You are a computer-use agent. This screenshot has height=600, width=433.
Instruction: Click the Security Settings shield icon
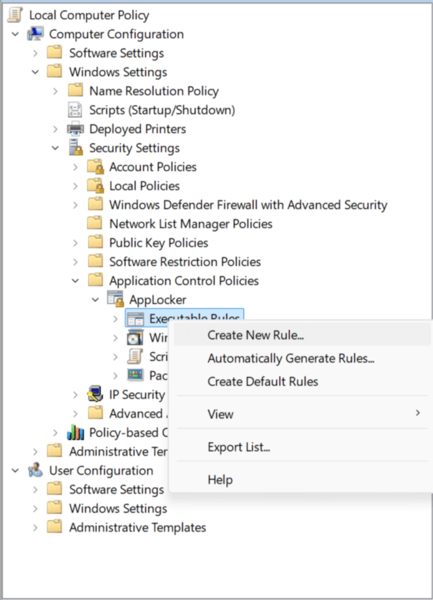coord(76,148)
